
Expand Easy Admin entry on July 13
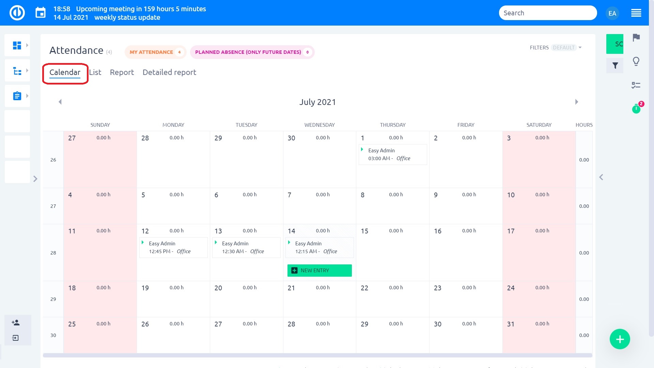(x=216, y=242)
